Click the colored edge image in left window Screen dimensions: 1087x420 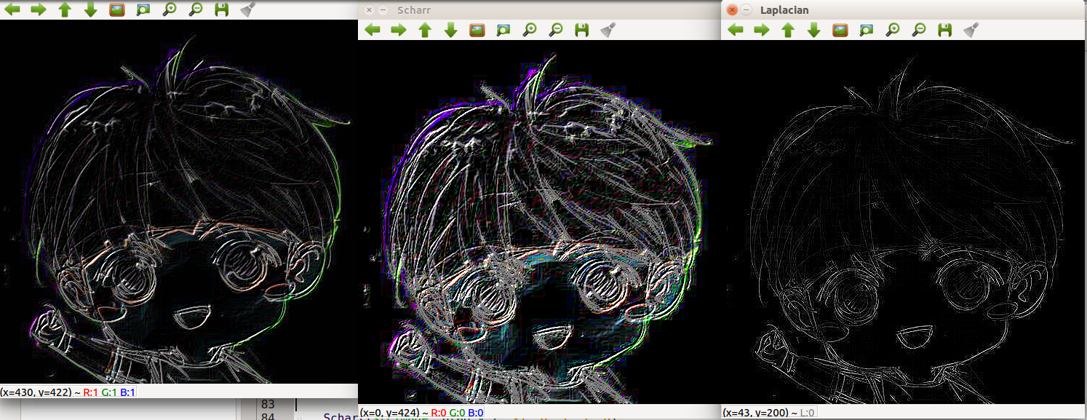(179, 202)
